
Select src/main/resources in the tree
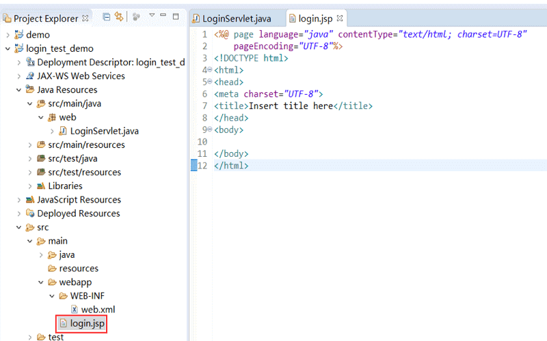87,145
